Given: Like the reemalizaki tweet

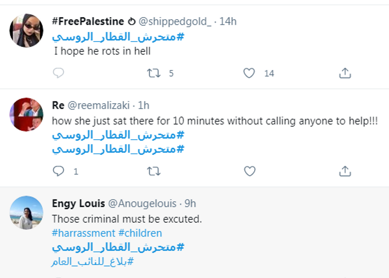Looking at the screenshot, I should (x=249, y=171).
